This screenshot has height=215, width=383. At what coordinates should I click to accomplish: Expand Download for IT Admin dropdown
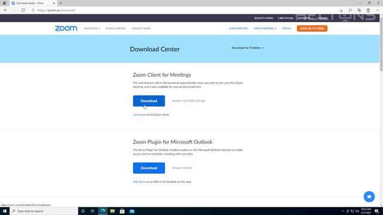pos(247,48)
